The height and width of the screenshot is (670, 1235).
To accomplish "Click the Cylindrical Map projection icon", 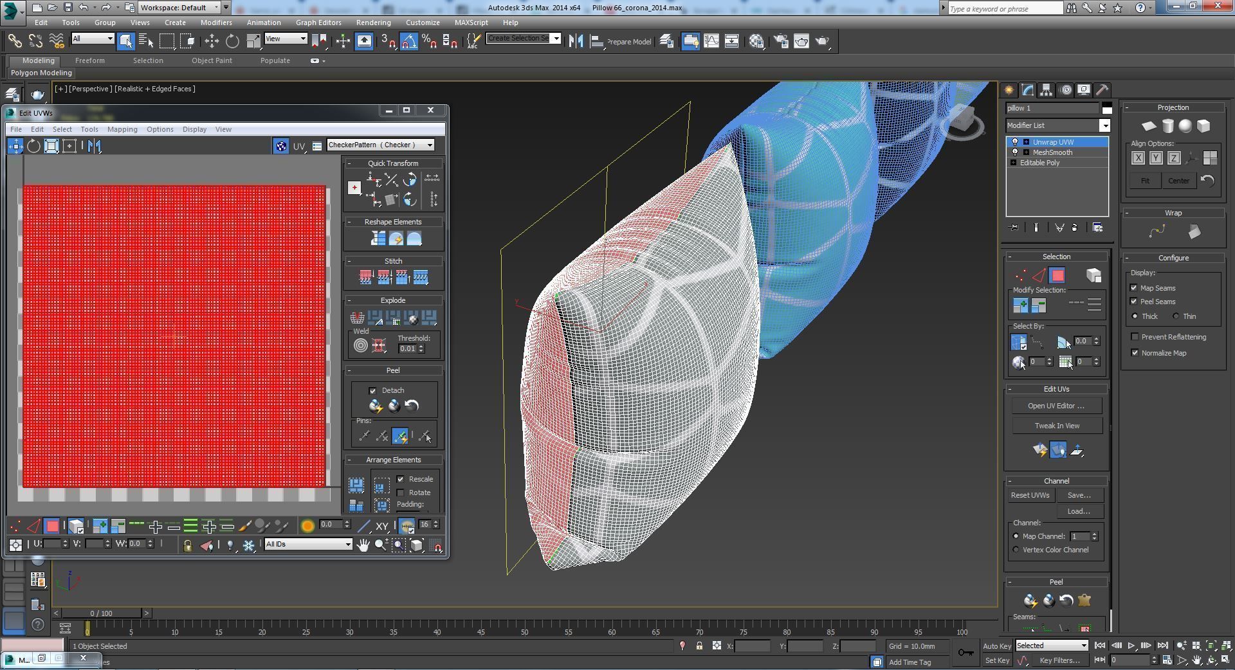I will pos(1167,126).
